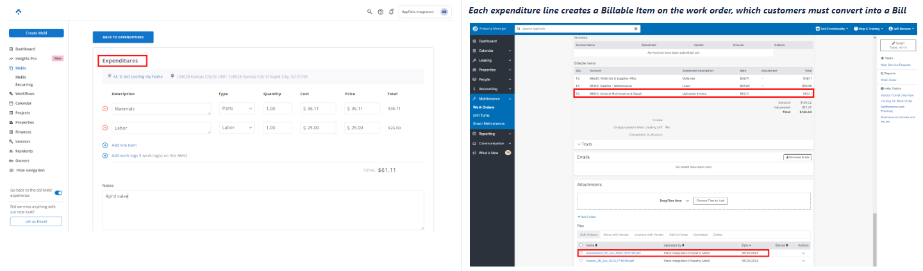Click the Notes text area
Image resolution: width=923 pixels, height=271 pixels.
263,209
